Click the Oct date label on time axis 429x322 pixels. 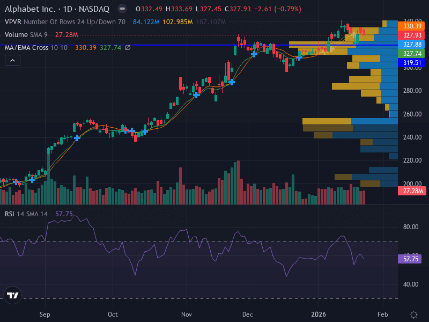point(113,314)
